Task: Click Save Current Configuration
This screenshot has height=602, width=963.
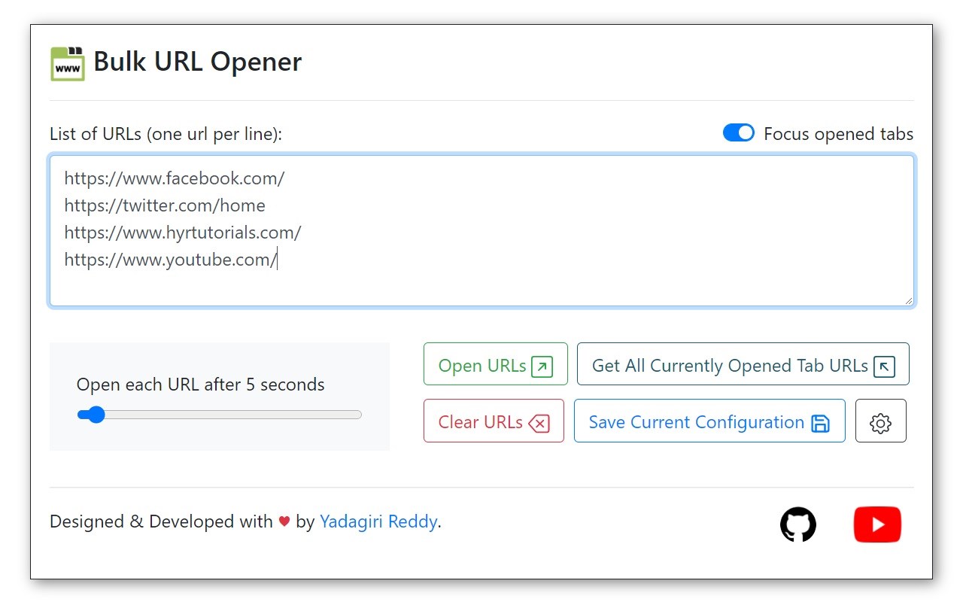Action: (709, 421)
